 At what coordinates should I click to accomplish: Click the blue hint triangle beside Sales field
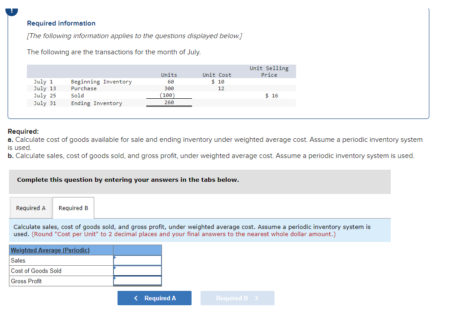(x=115, y=258)
